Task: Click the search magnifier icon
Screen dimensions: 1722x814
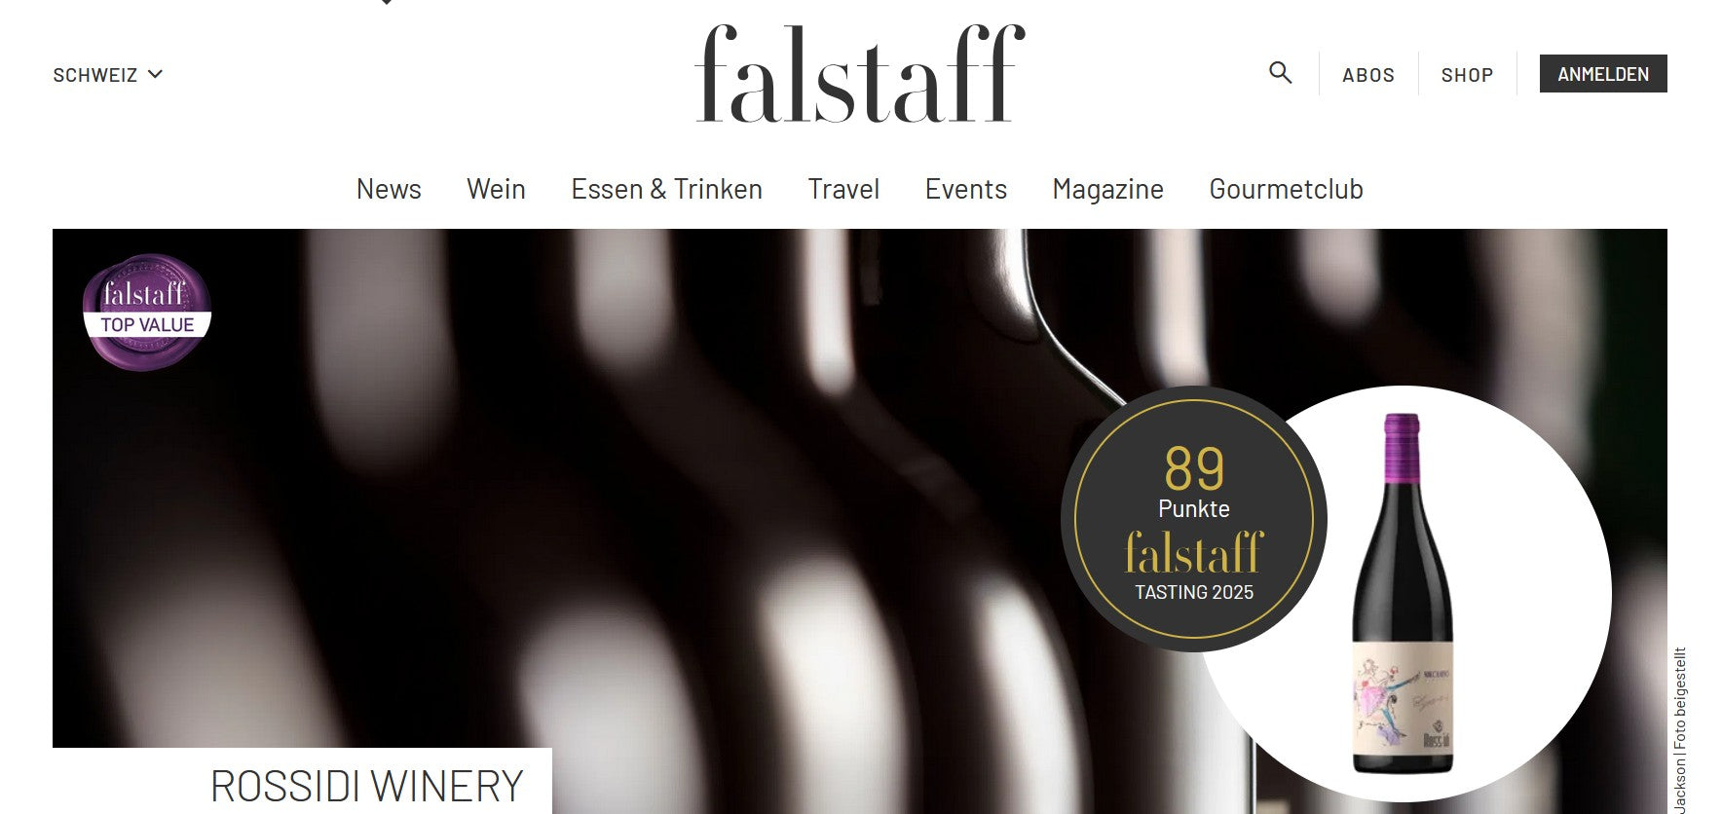Action: tap(1280, 73)
